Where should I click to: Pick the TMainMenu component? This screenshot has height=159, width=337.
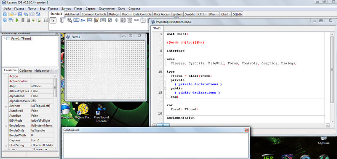[63, 20]
